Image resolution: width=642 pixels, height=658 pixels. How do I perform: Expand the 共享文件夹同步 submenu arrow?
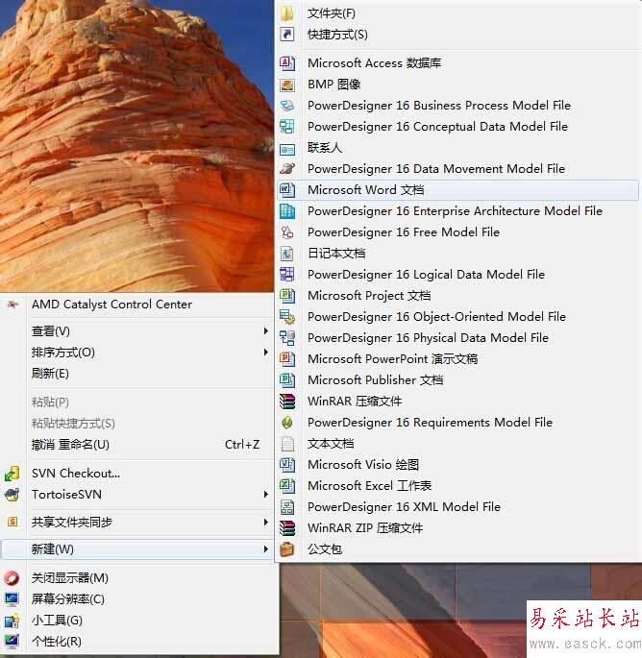pyautogui.click(x=266, y=522)
